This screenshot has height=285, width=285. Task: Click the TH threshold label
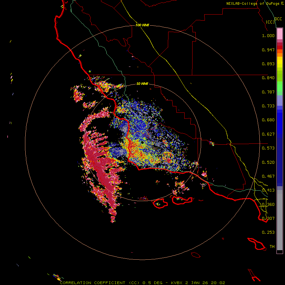point(272,247)
